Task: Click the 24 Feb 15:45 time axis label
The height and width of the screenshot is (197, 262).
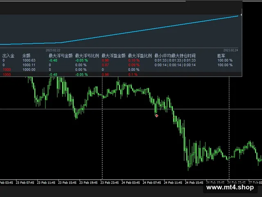Action: click(x=194, y=183)
